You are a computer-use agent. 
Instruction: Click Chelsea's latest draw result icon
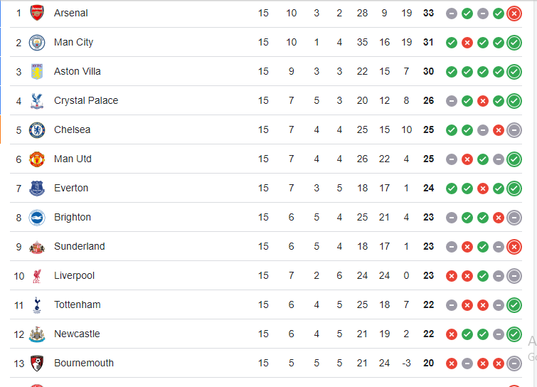point(514,129)
